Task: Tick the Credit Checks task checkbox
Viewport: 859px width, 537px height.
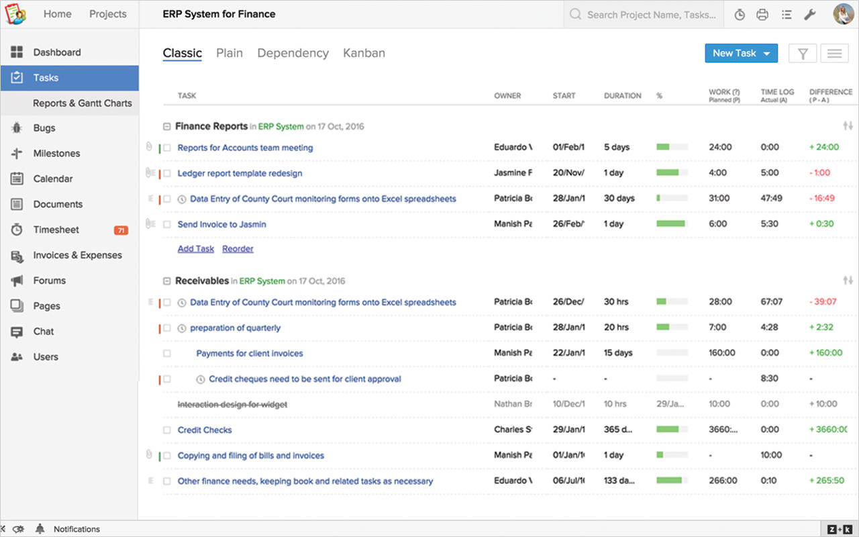Action: (x=167, y=430)
